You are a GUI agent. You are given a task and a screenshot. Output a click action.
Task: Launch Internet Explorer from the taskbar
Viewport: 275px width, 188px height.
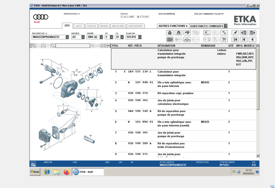click(x=47, y=172)
